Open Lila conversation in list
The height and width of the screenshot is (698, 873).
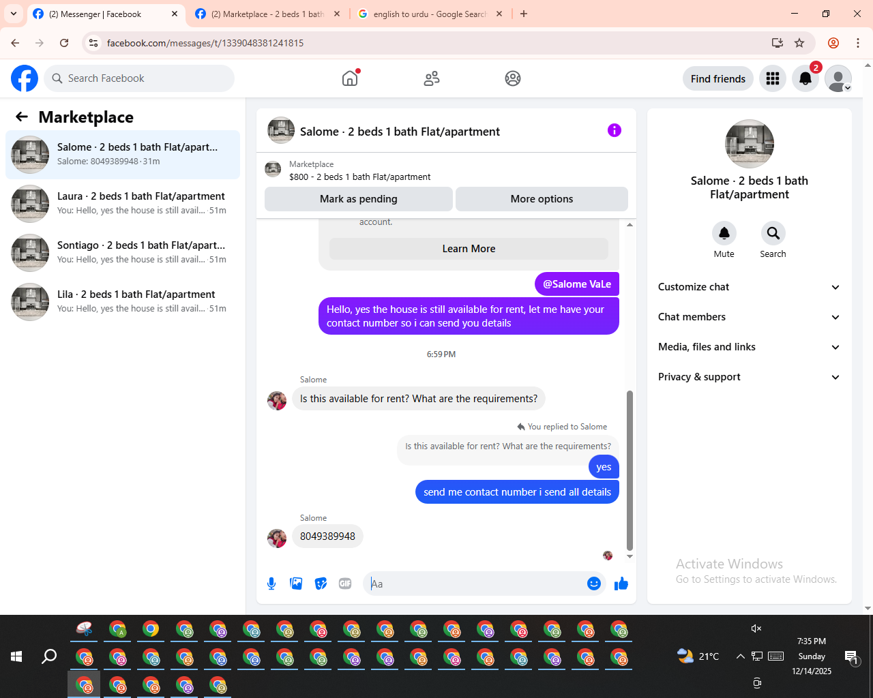tap(123, 302)
